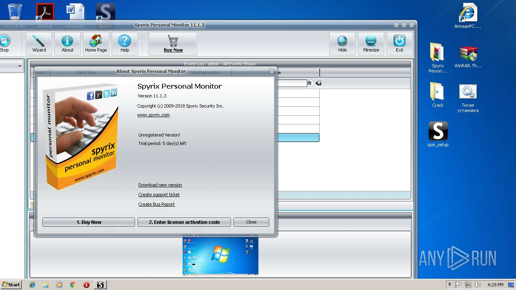Click the Event column header
The width and height of the screenshot is (516, 290).
coord(40,72)
